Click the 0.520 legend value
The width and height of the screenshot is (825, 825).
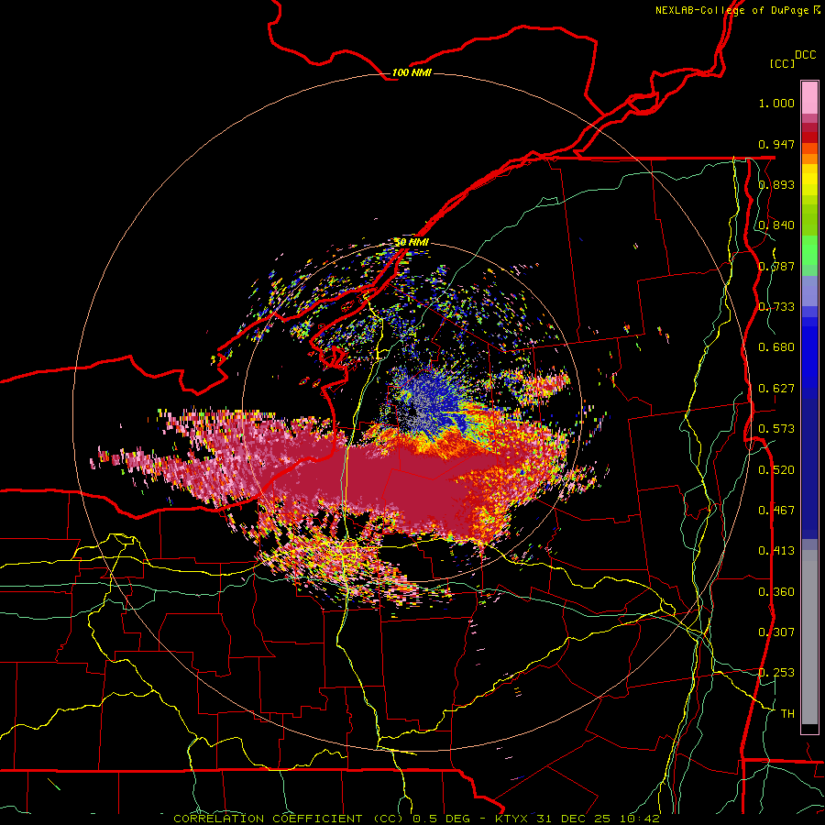(x=776, y=470)
